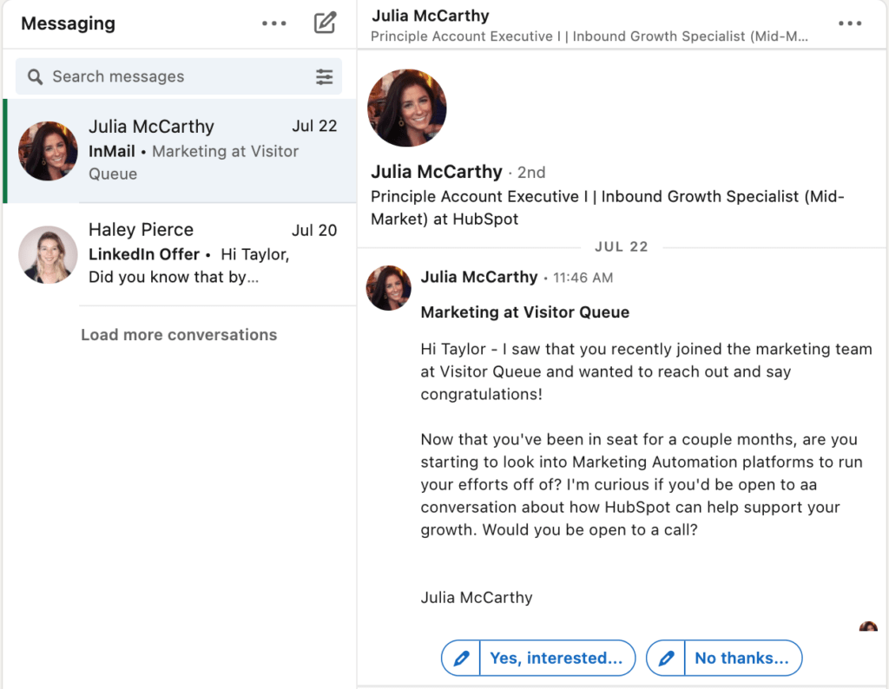Click Load more conversations
Screen dimensions: 889x689
pos(179,335)
